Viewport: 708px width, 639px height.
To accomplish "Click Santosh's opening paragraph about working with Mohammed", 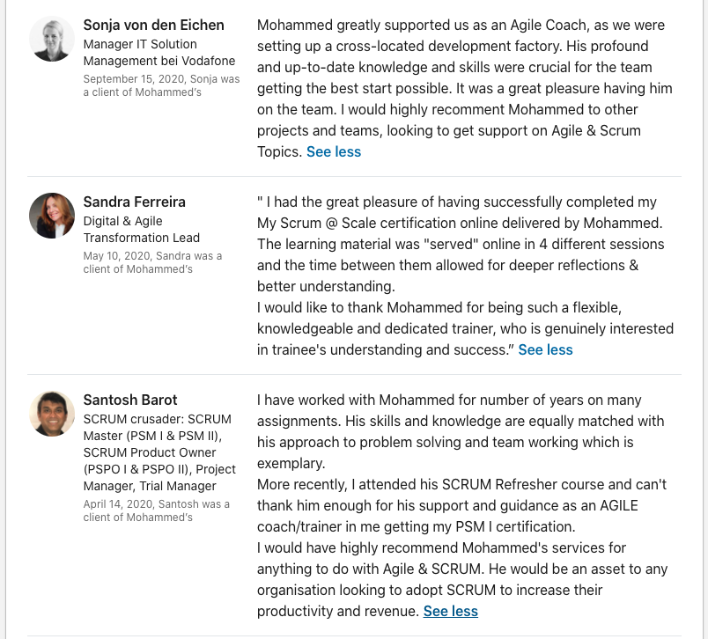I will [x=461, y=431].
